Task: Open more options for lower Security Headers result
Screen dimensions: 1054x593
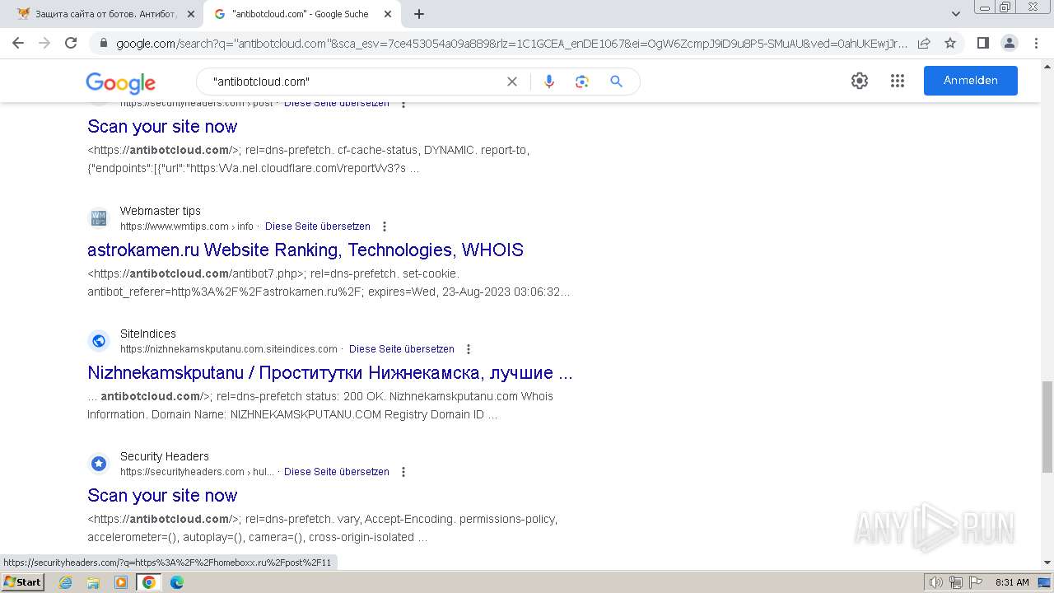Action: pos(403,472)
